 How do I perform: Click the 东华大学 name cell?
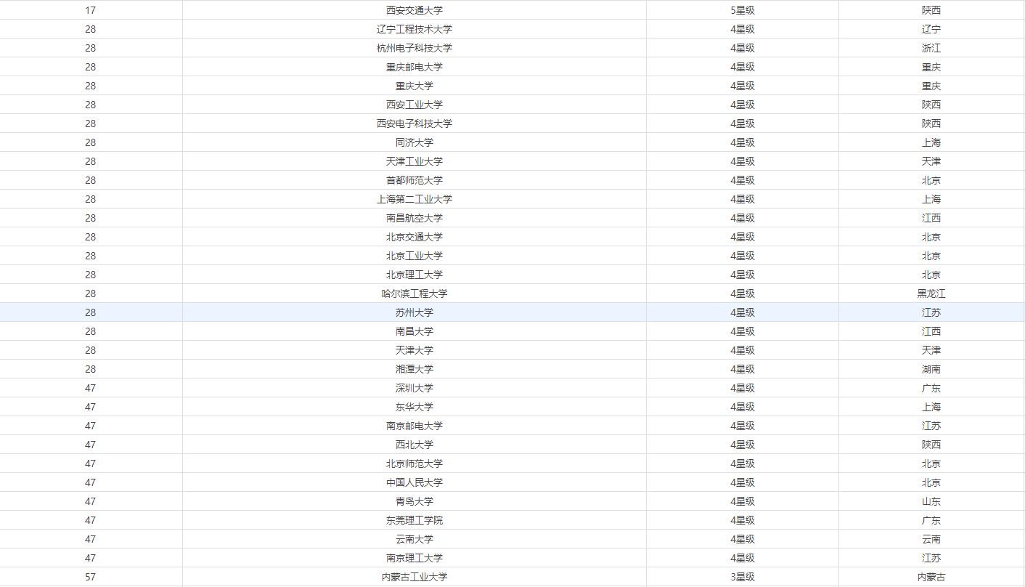coord(414,407)
